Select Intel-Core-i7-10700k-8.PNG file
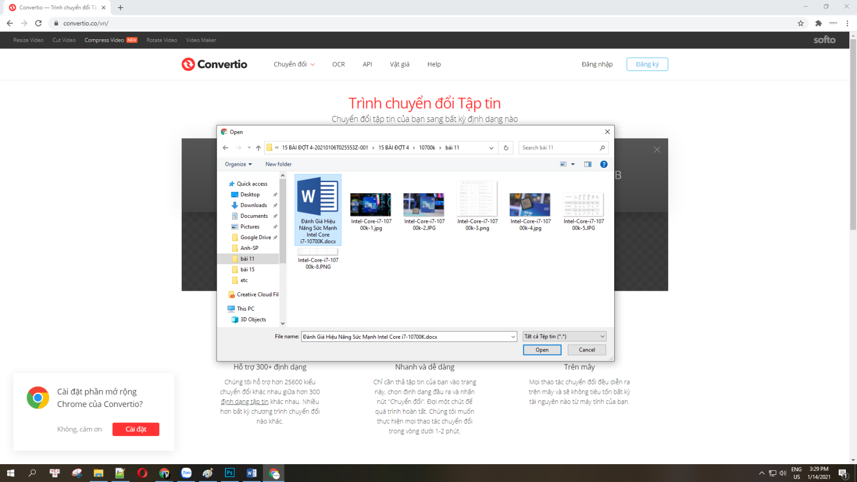Screen dimensions: 857x482 318,259
